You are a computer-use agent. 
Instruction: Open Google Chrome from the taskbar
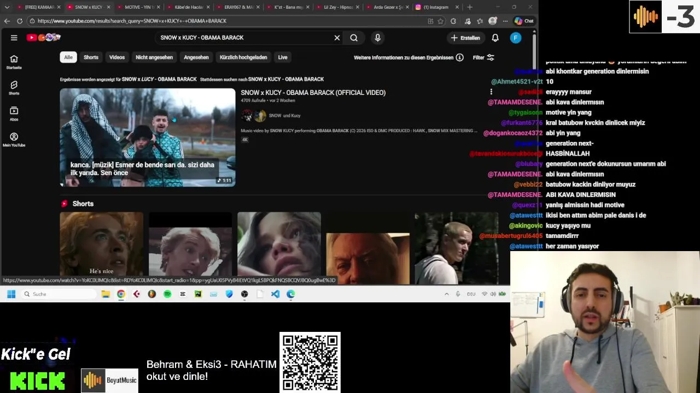pyautogui.click(x=121, y=294)
